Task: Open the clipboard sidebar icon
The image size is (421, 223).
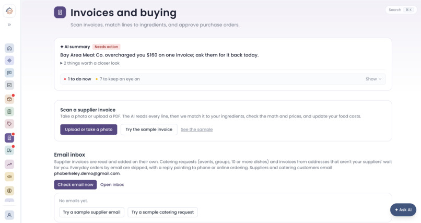Action: [x=9, y=112]
